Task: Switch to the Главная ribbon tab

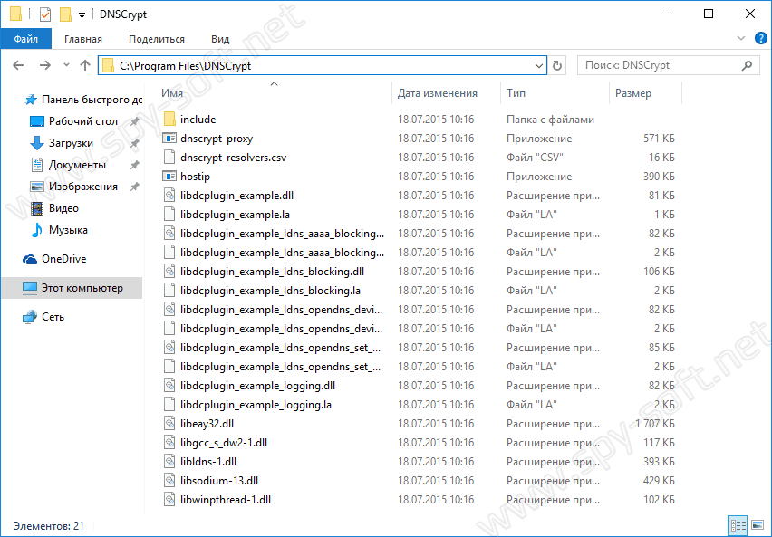Action: pos(83,39)
